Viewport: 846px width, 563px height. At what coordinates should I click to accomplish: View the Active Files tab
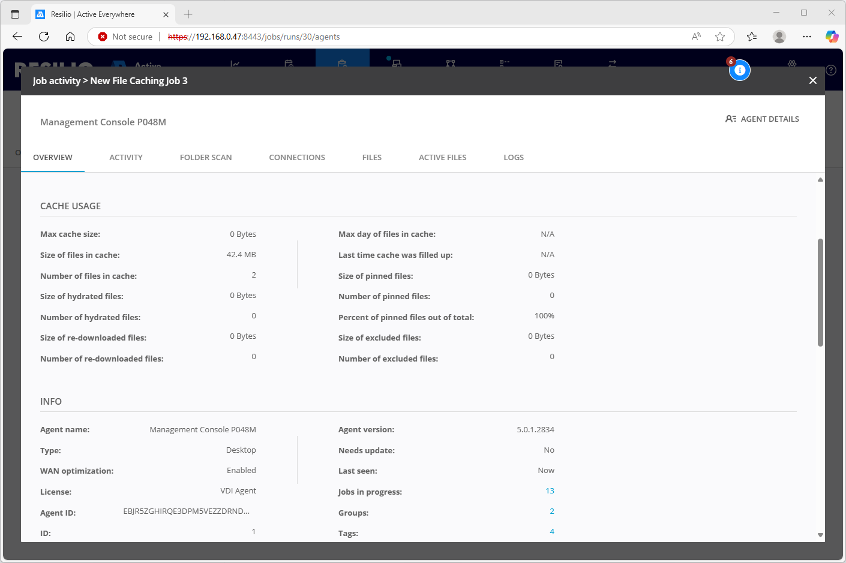tap(442, 157)
